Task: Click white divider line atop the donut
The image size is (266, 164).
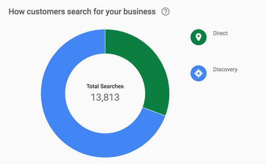Action: (105, 41)
